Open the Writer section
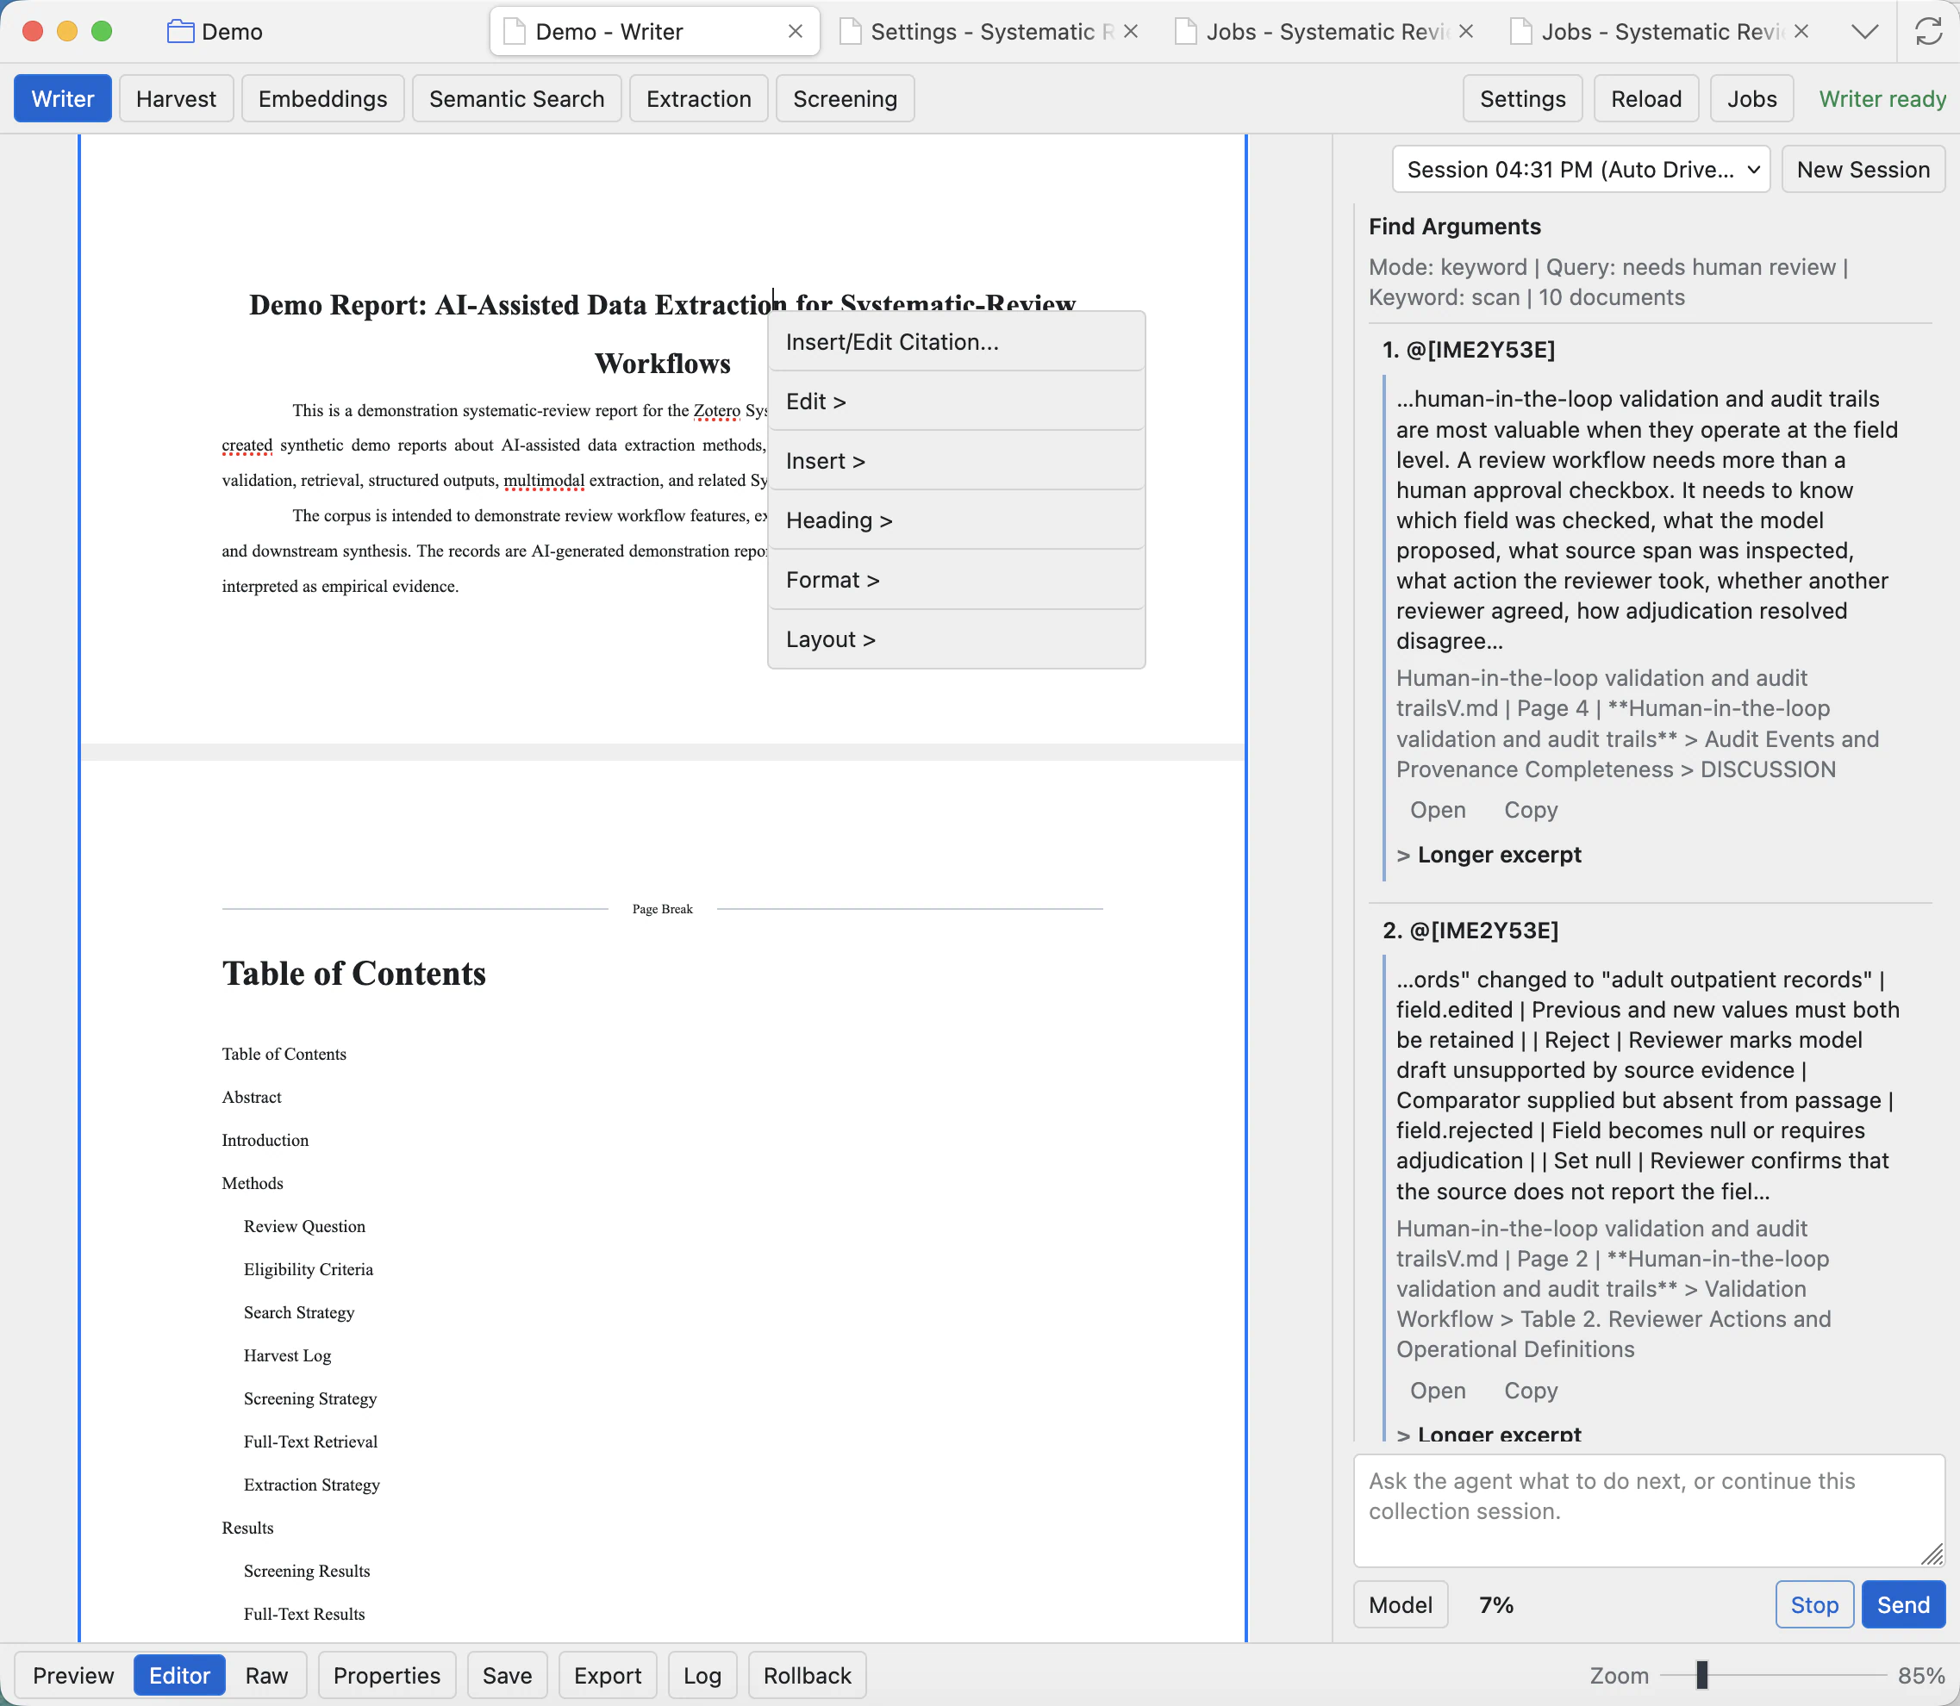Image resolution: width=1960 pixels, height=1706 pixels. (63, 99)
